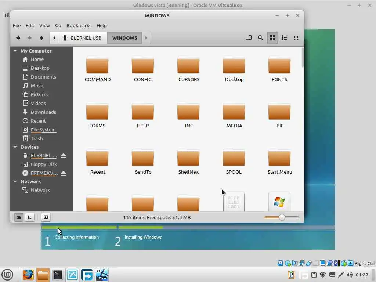Show places in the sidebar

(18, 217)
